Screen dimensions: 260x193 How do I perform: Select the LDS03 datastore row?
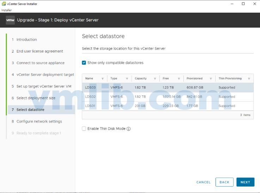(x=168, y=87)
